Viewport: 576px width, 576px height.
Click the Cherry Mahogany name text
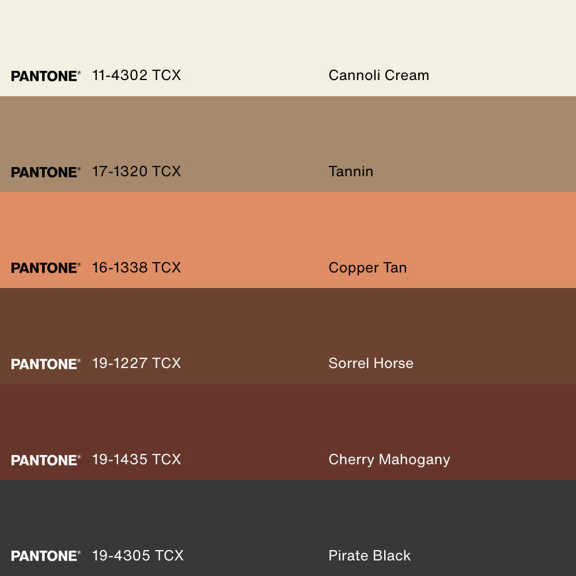(x=389, y=460)
